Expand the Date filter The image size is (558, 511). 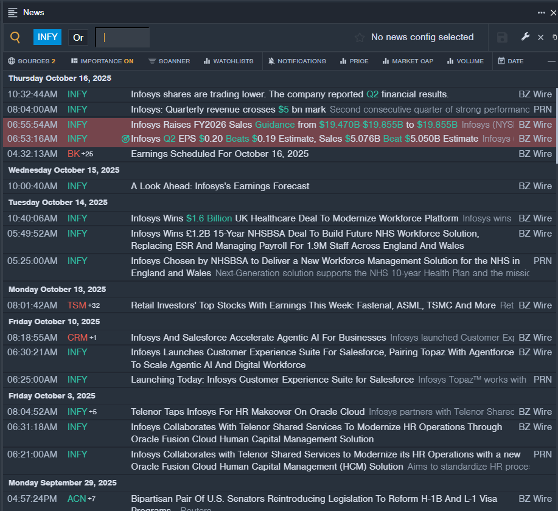pyautogui.click(x=511, y=61)
